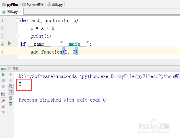The image size is (180, 138).
Task: Toggle the Soft-wrap output icon
Action: pyautogui.click(x=11, y=86)
